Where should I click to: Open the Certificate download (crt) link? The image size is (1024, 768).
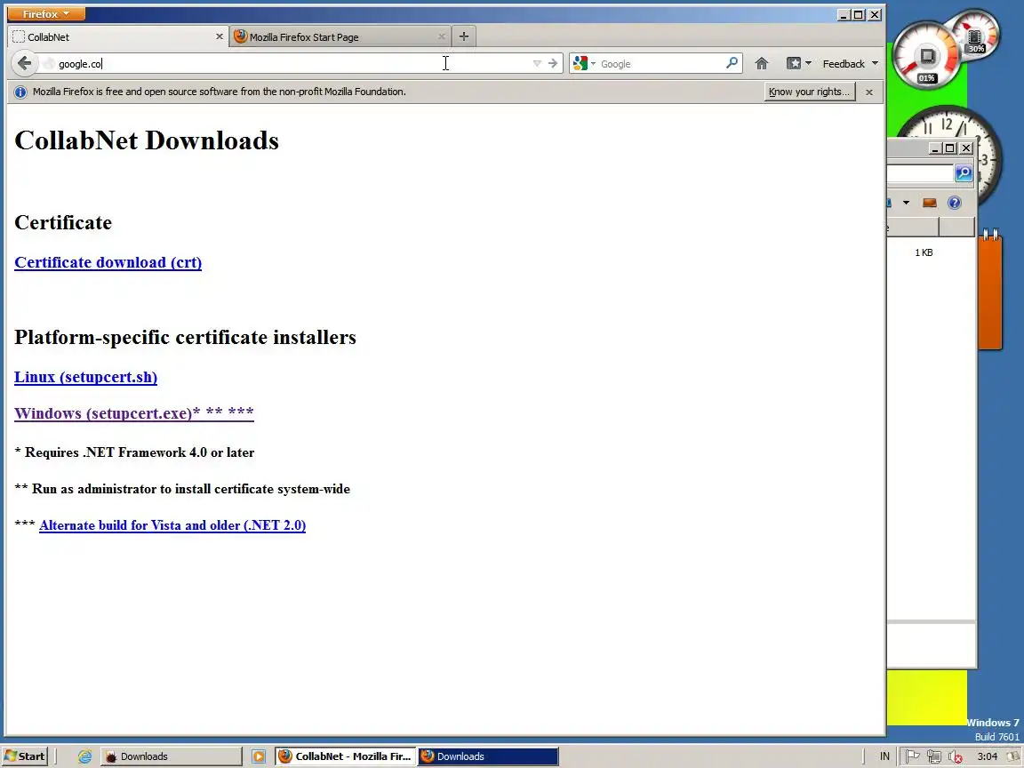[108, 262]
